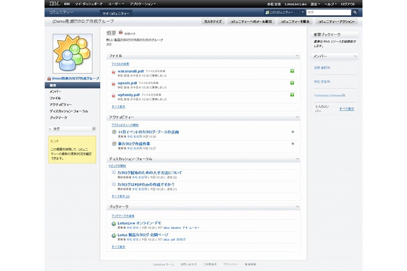This screenshot has width=407, height=271.
Task: Click the green download icon for wpfamily.pdf
Action: pos(292,95)
